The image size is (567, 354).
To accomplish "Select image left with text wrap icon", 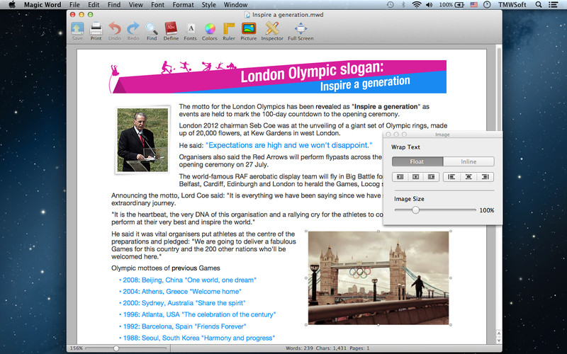I will (400, 176).
